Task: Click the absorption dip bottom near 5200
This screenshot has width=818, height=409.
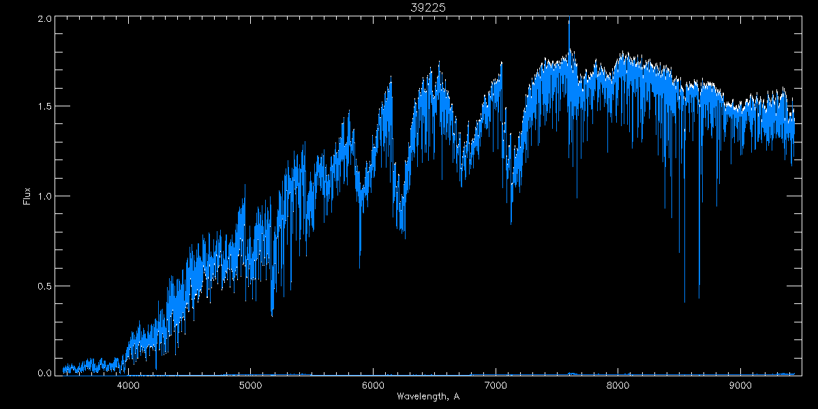Action: tap(272, 315)
